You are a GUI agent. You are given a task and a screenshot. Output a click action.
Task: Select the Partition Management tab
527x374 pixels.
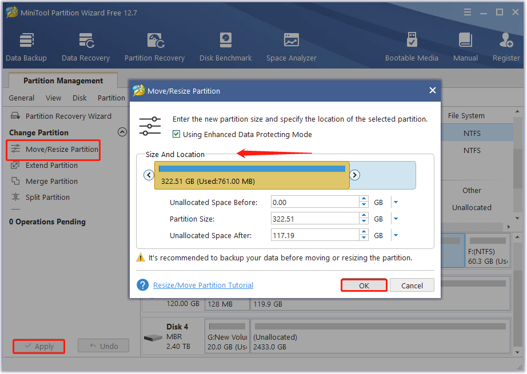point(63,81)
